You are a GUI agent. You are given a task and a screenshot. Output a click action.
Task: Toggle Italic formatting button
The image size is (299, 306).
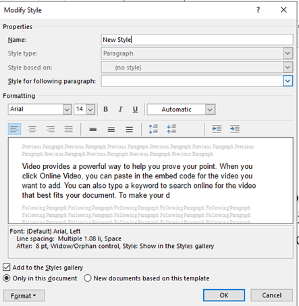click(120, 109)
